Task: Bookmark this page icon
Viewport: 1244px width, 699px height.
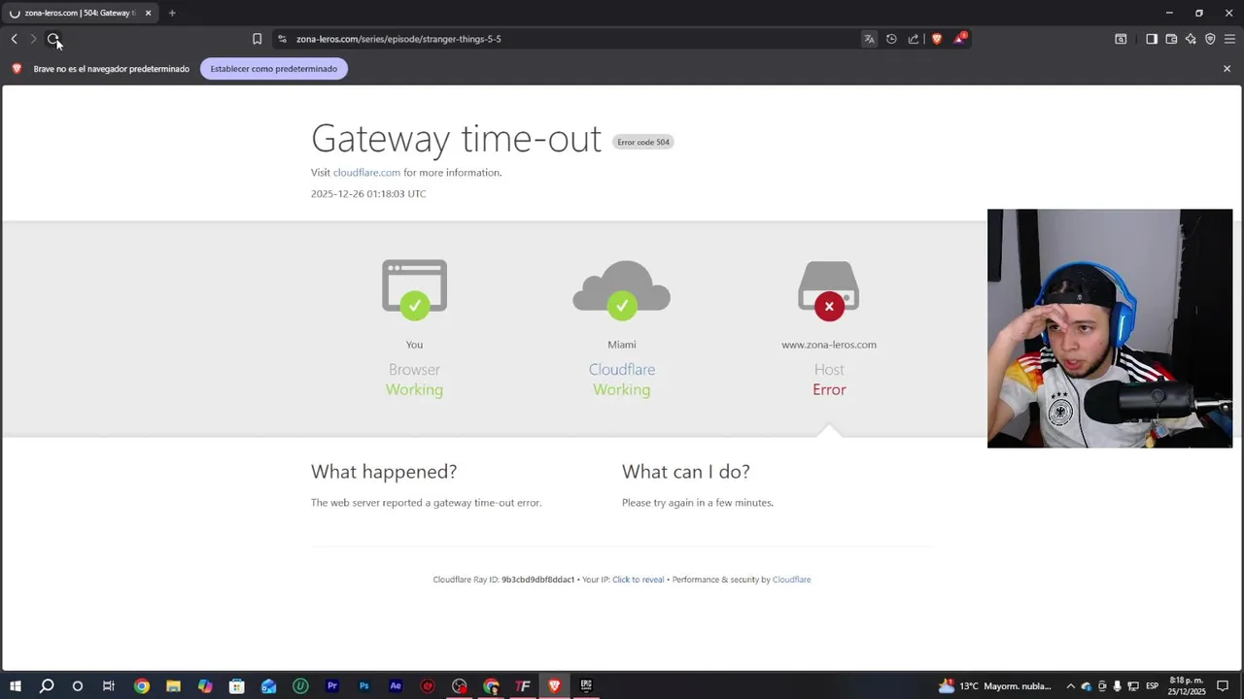Action: point(257,39)
